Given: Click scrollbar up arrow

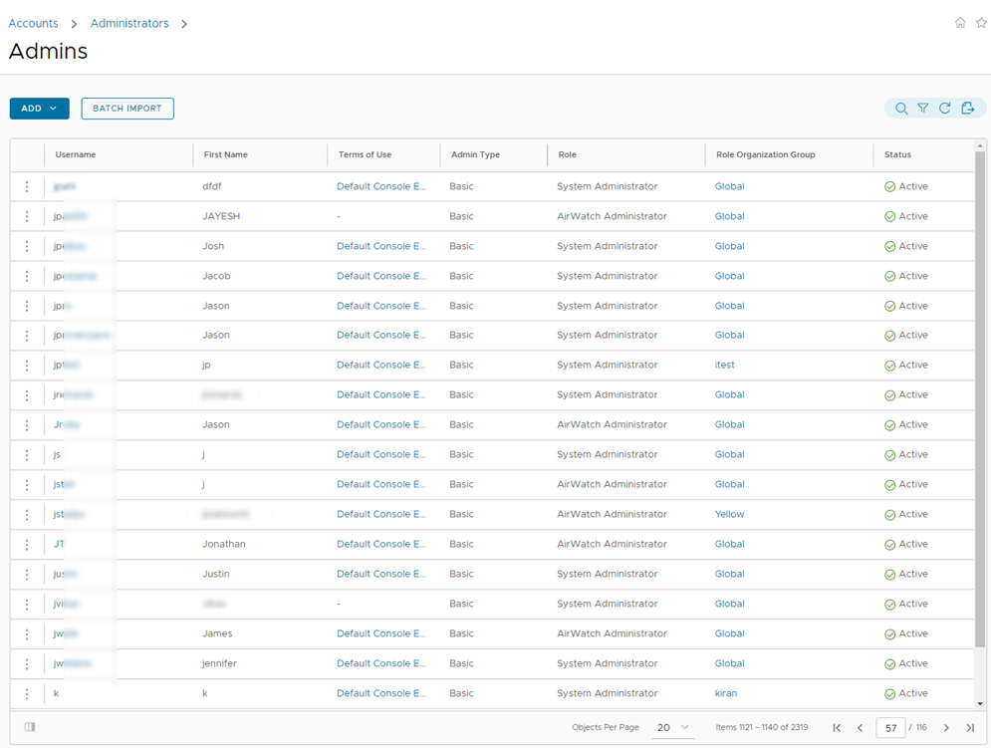Looking at the screenshot, I should tap(980, 145).
